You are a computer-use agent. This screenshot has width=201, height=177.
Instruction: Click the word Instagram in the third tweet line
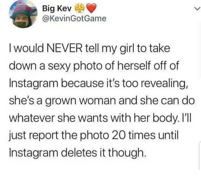click(x=34, y=83)
